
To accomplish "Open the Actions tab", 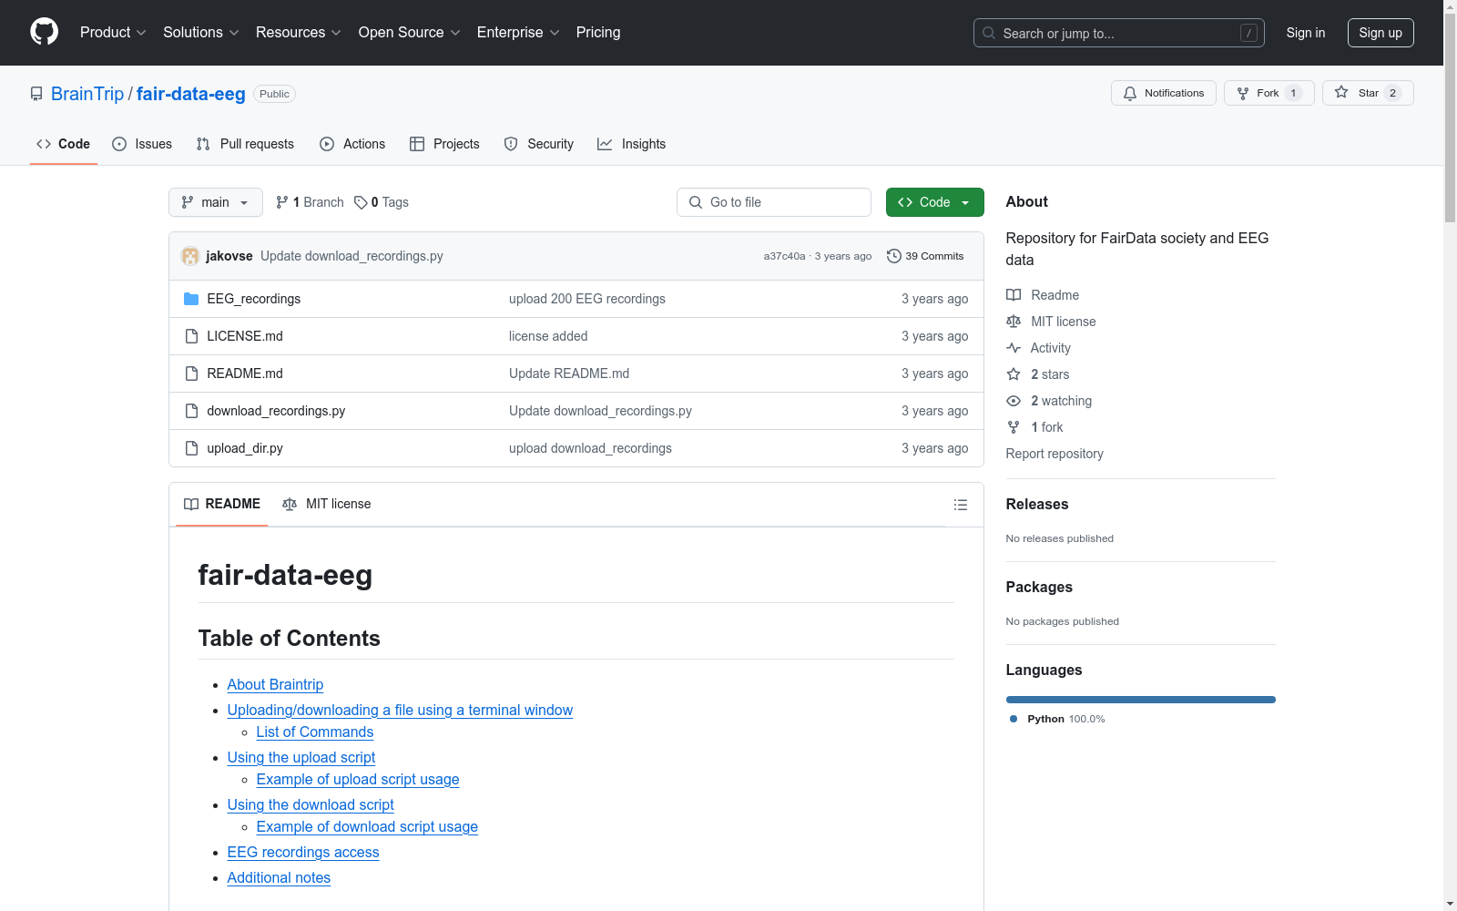I will click(352, 144).
